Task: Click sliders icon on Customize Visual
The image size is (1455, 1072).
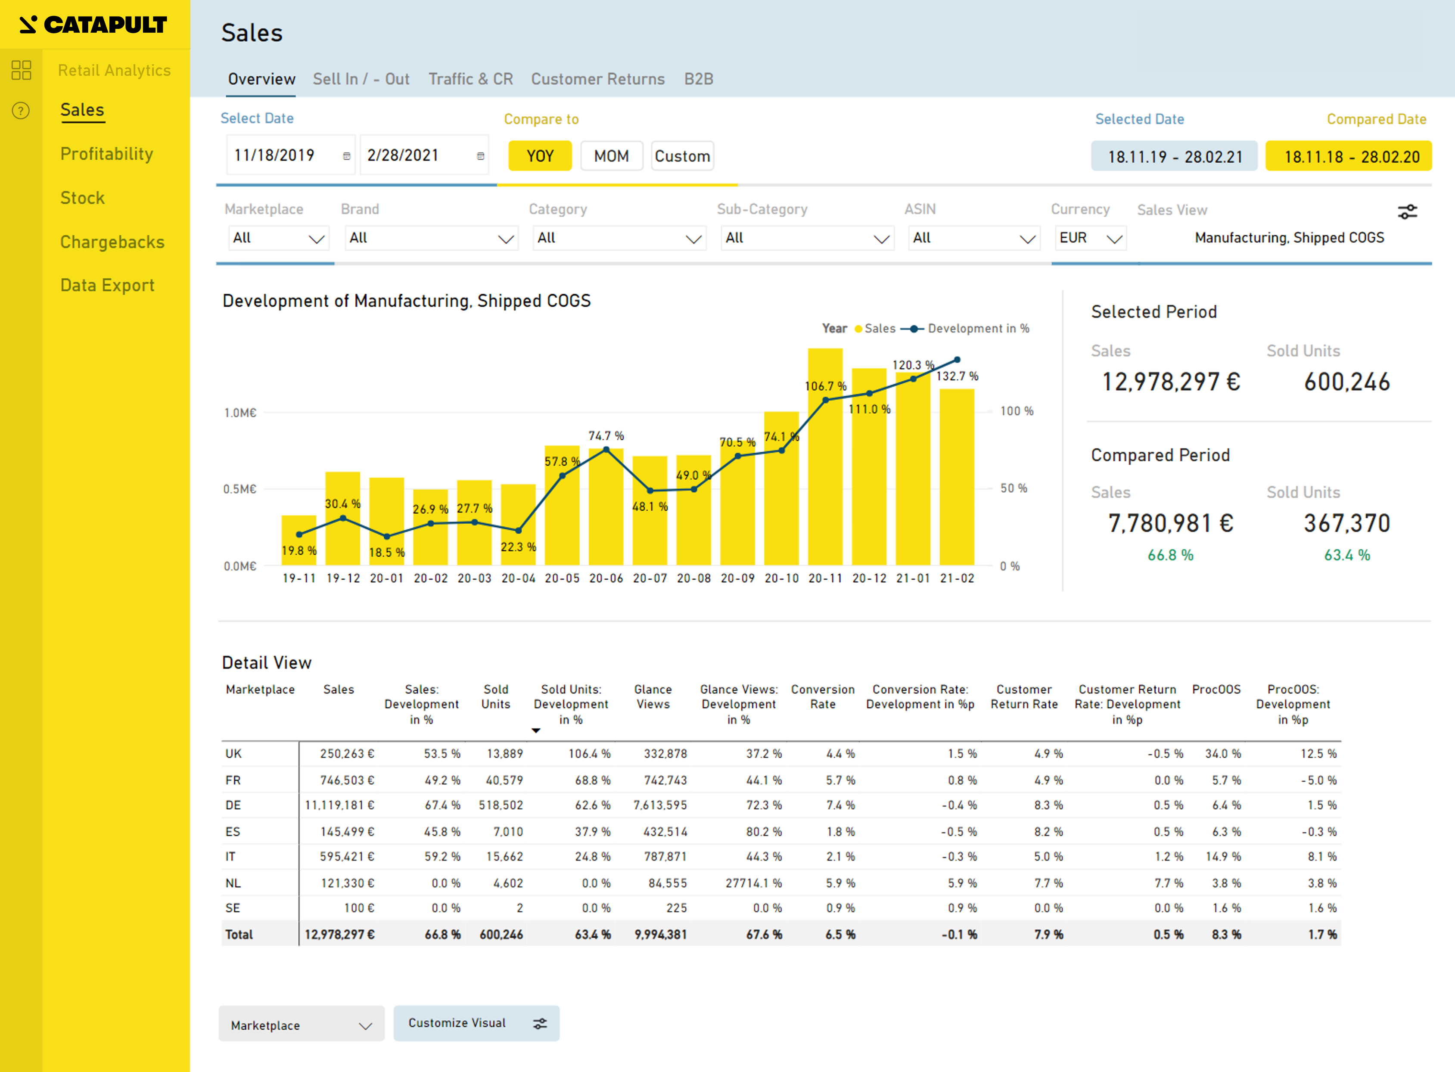Action: pyautogui.click(x=540, y=1023)
